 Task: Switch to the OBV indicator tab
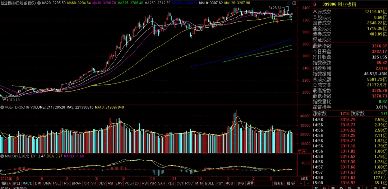(102, 183)
